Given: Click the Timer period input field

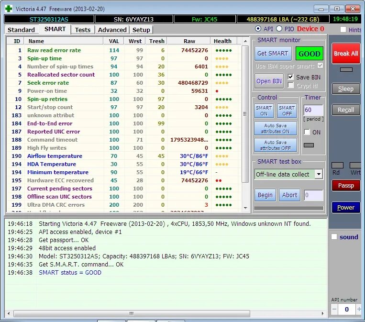Looking at the screenshot, I should [x=313, y=110].
